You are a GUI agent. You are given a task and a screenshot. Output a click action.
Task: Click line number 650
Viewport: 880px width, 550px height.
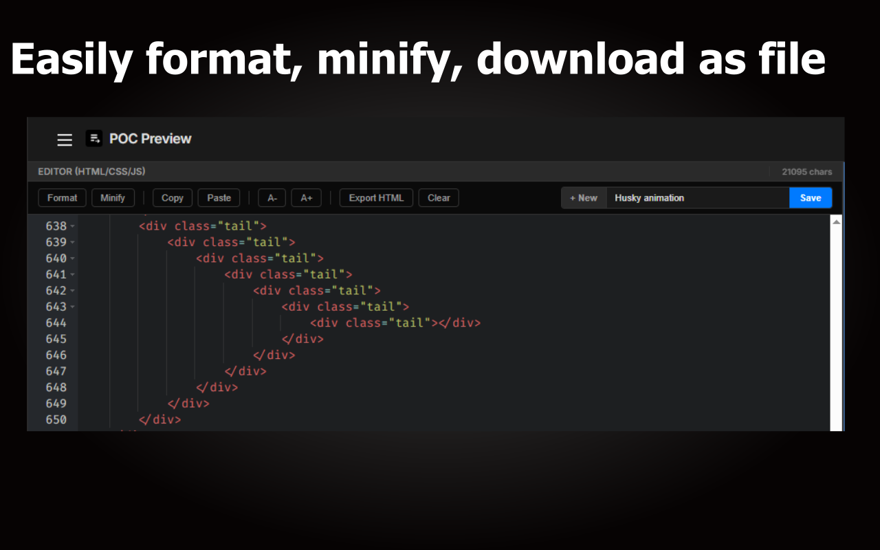click(56, 419)
